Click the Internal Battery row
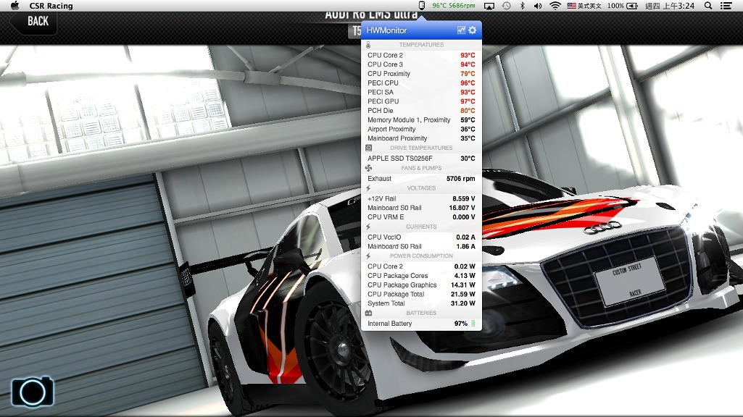 [x=420, y=324]
